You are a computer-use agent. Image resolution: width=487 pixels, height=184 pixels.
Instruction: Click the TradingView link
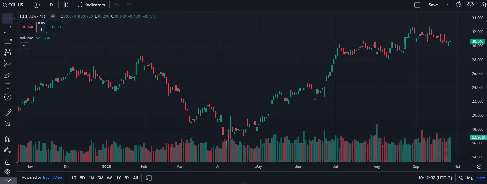click(x=52, y=177)
